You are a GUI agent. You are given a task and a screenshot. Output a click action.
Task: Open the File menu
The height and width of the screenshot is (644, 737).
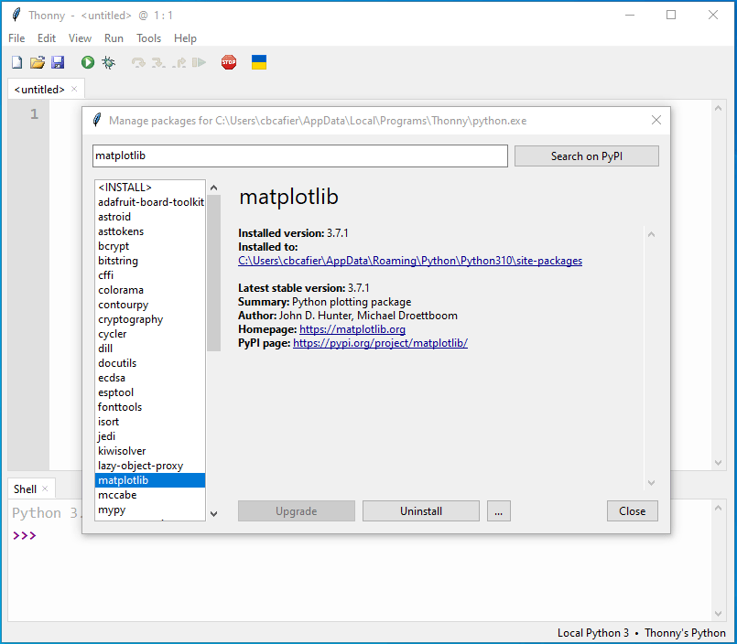coord(16,38)
